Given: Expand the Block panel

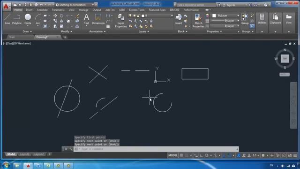Looking at the screenshot, I should pyautogui.click(x=182, y=31).
